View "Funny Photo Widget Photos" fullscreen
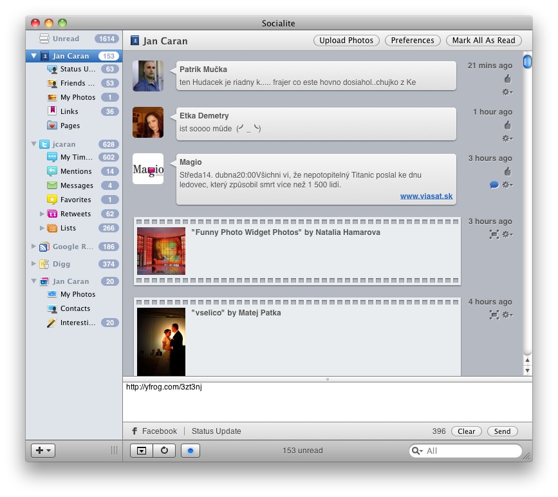Image resolution: width=558 pixels, height=497 pixels. click(x=495, y=234)
